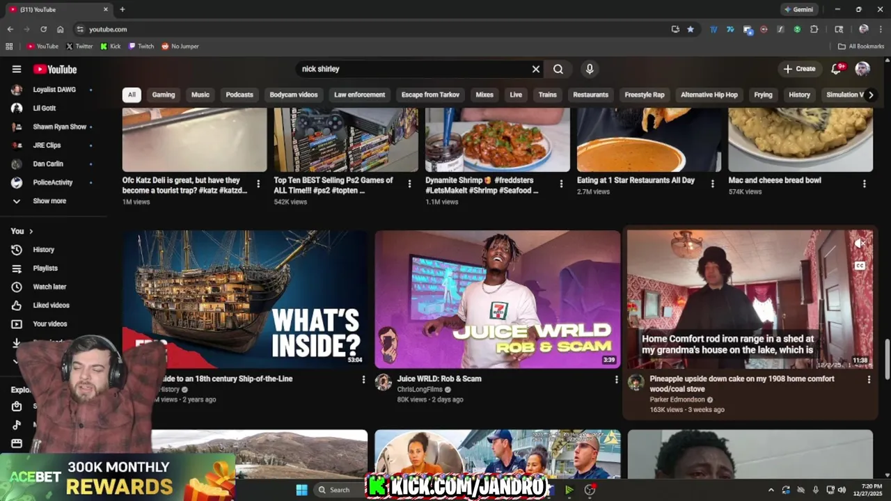The image size is (891, 501).
Task: Open options for Mac and cheese short
Action: (865, 184)
